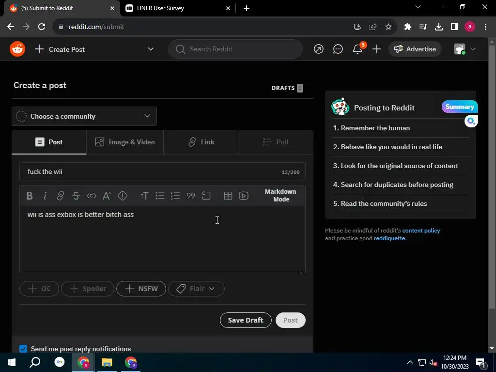Viewport: 496px width, 372px height.
Task: Open notifications bell with 5 badge
Action: (358, 48)
